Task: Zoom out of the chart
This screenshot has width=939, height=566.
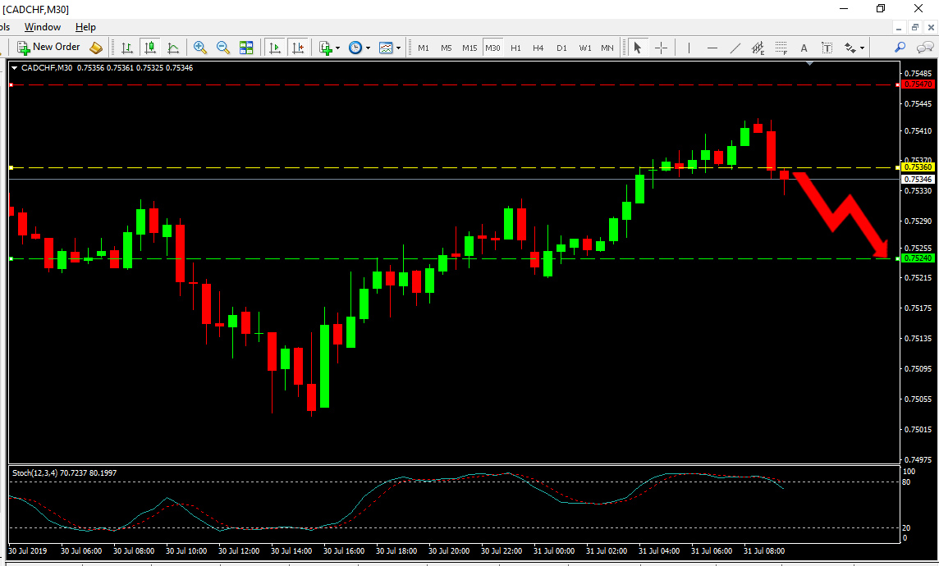Action: pos(222,48)
